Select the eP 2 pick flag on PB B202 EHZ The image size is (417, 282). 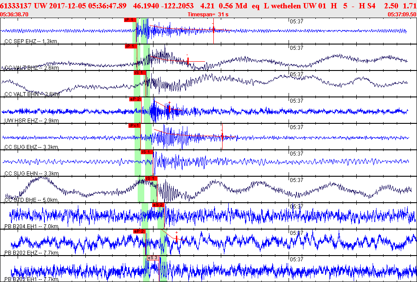tap(139, 231)
